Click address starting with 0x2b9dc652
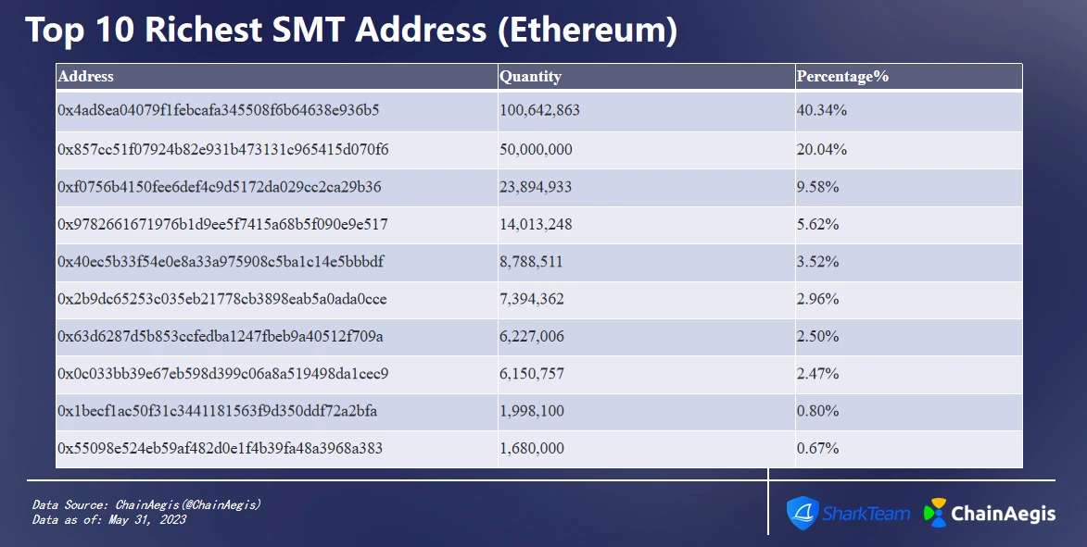Image resolution: width=1087 pixels, height=547 pixels. (x=221, y=299)
